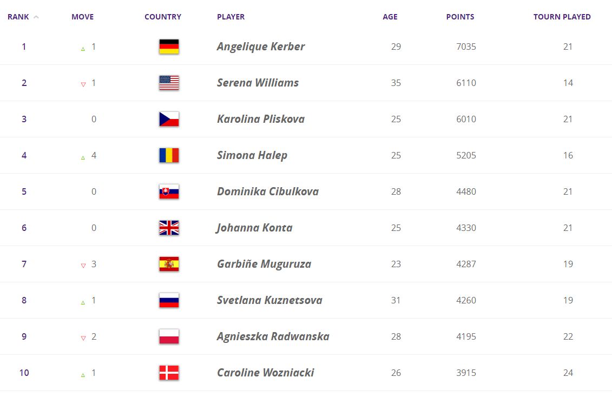Open Angelique Kerber's player profile
The width and height of the screenshot is (612, 397).
pos(261,47)
